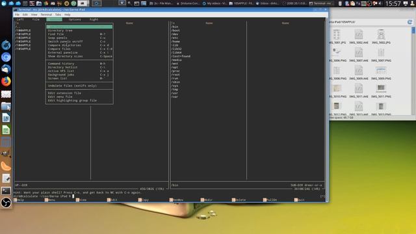Open the envelope mail icon in dock

click(x=6, y=94)
